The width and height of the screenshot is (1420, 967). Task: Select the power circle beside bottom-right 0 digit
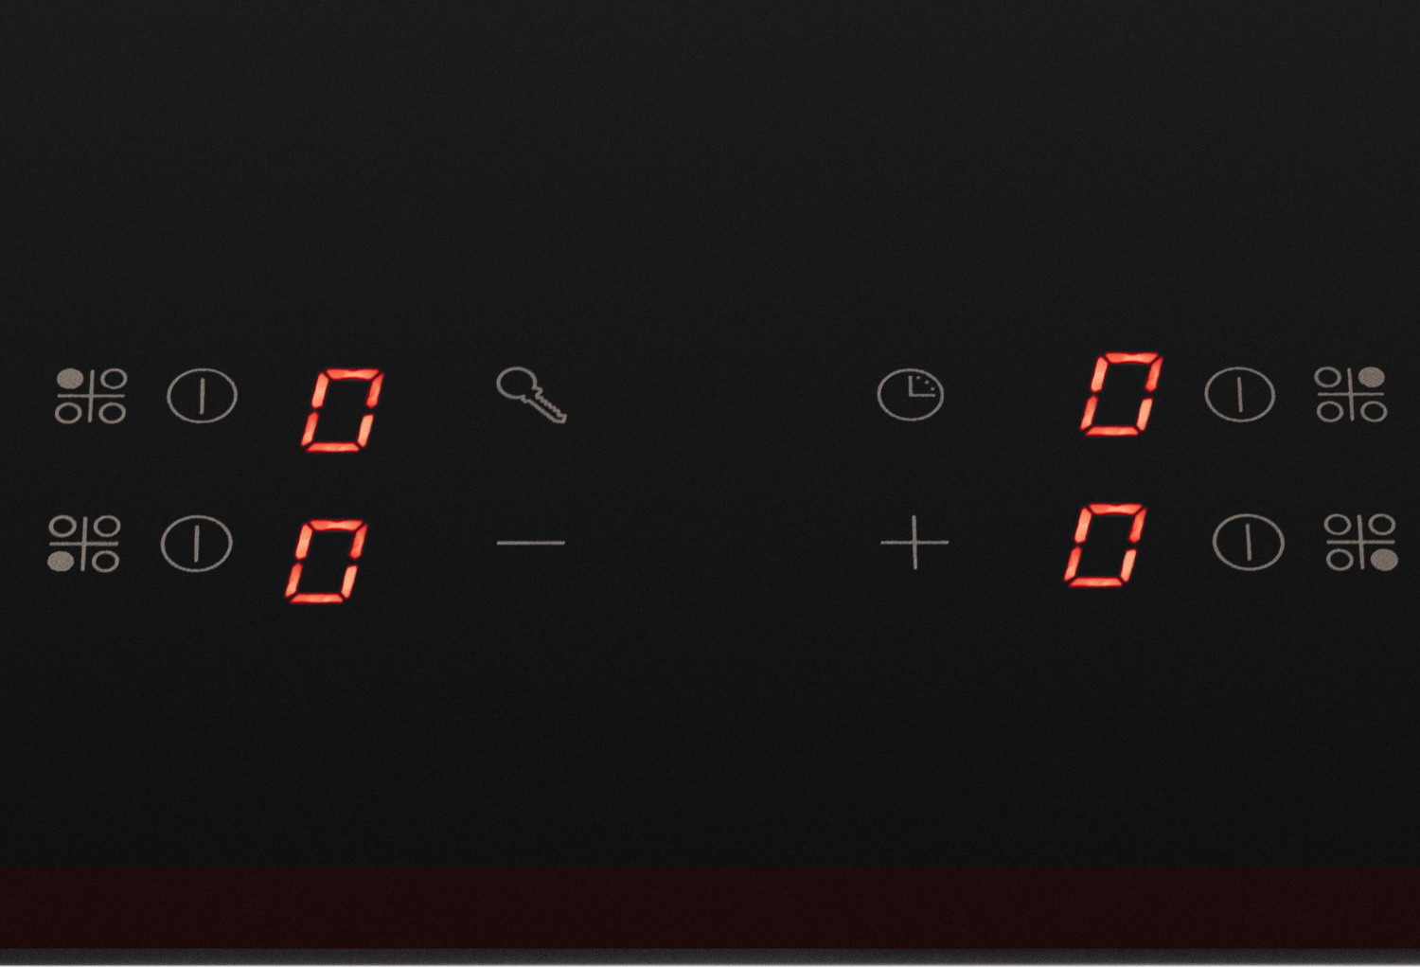(x=1249, y=542)
